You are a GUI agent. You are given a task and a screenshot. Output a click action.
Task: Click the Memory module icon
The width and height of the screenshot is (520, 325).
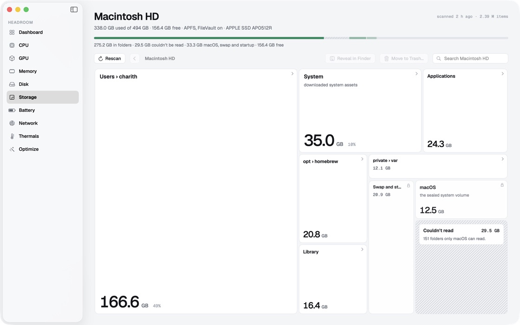(12, 71)
